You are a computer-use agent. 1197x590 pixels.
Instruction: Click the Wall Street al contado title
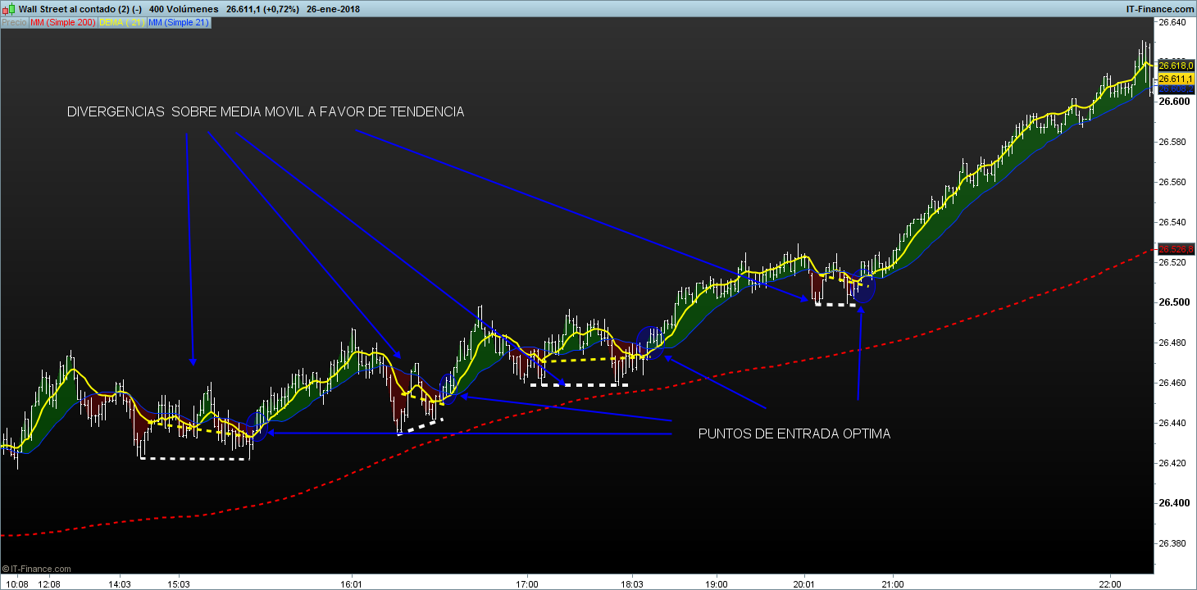coord(80,8)
